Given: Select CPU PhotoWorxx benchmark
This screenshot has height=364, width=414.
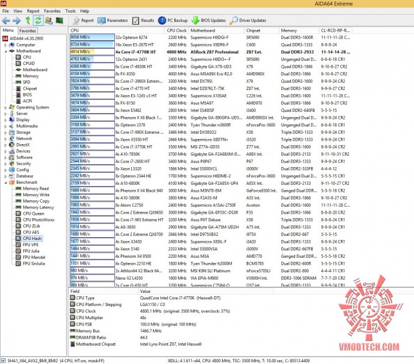Looking at the screenshot, I should pyautogui.click(x=35, y=220).
